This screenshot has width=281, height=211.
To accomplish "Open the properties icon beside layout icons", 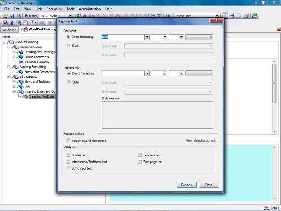I will pyautogui.click(x=246, y=16).
